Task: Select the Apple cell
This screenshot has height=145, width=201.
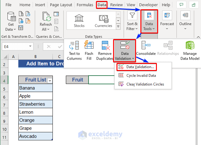Action: tap(35, 96)
